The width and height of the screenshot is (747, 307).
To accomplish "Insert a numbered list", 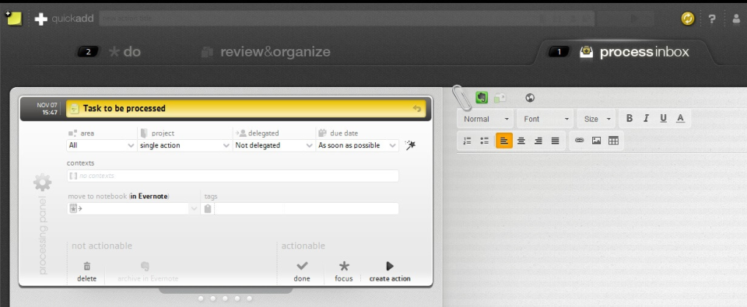I will 468,141.
